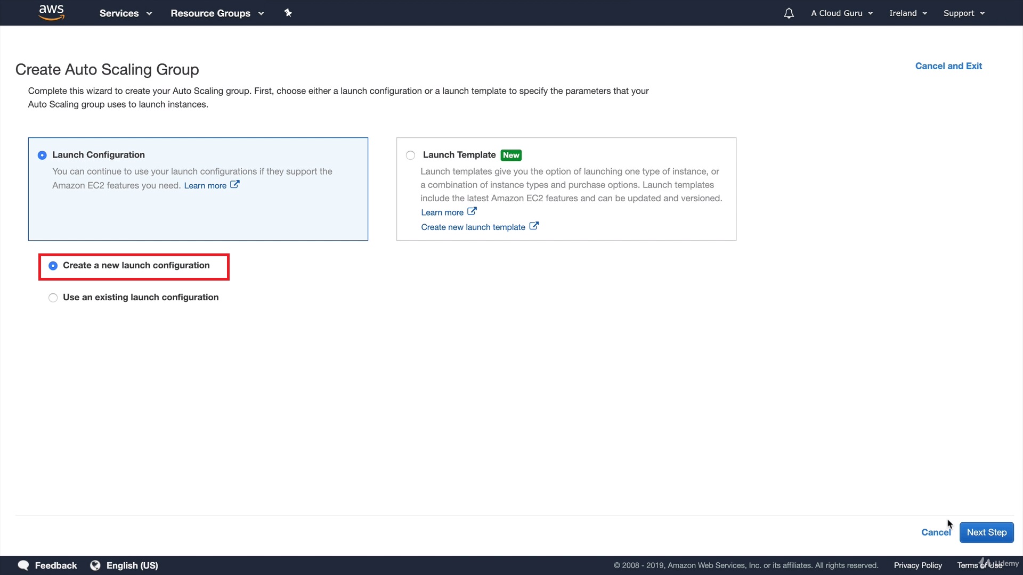Image resolution: width=1023 pixels, height=575 pixels.
Task: Click external link icon beside Launch Template Learn more
Action: (472, 211)
